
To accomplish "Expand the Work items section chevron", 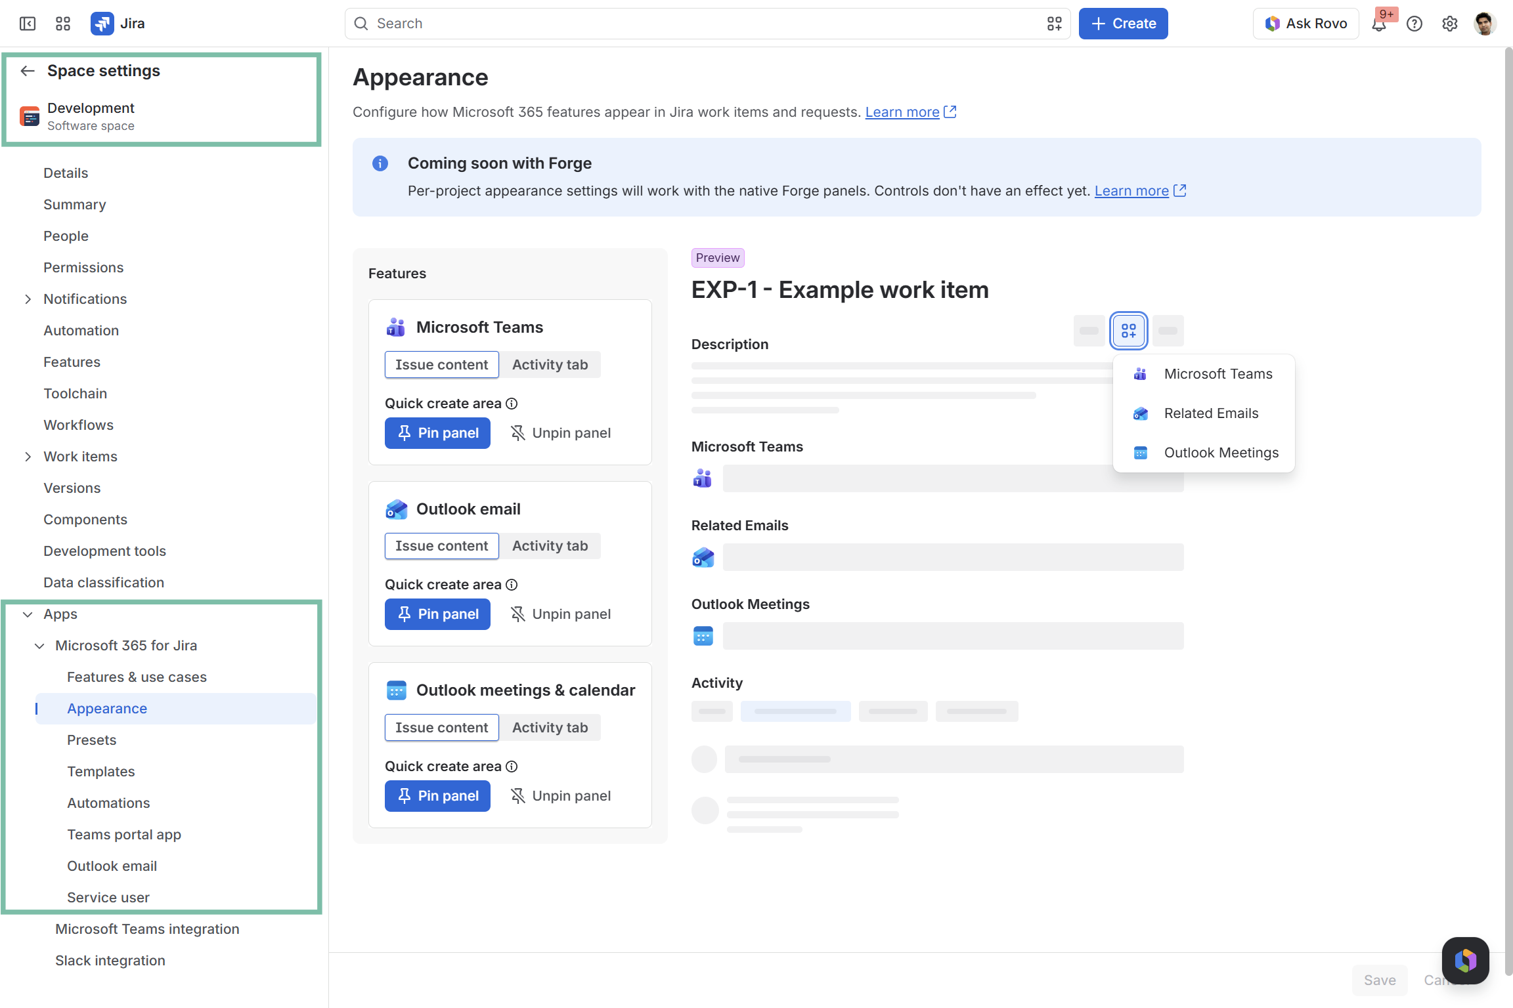I will pos(28,457).
